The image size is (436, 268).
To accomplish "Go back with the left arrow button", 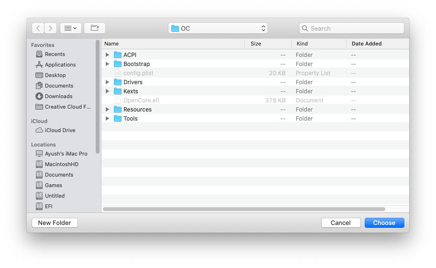I will pyautogui.click(x=38, y=28).
